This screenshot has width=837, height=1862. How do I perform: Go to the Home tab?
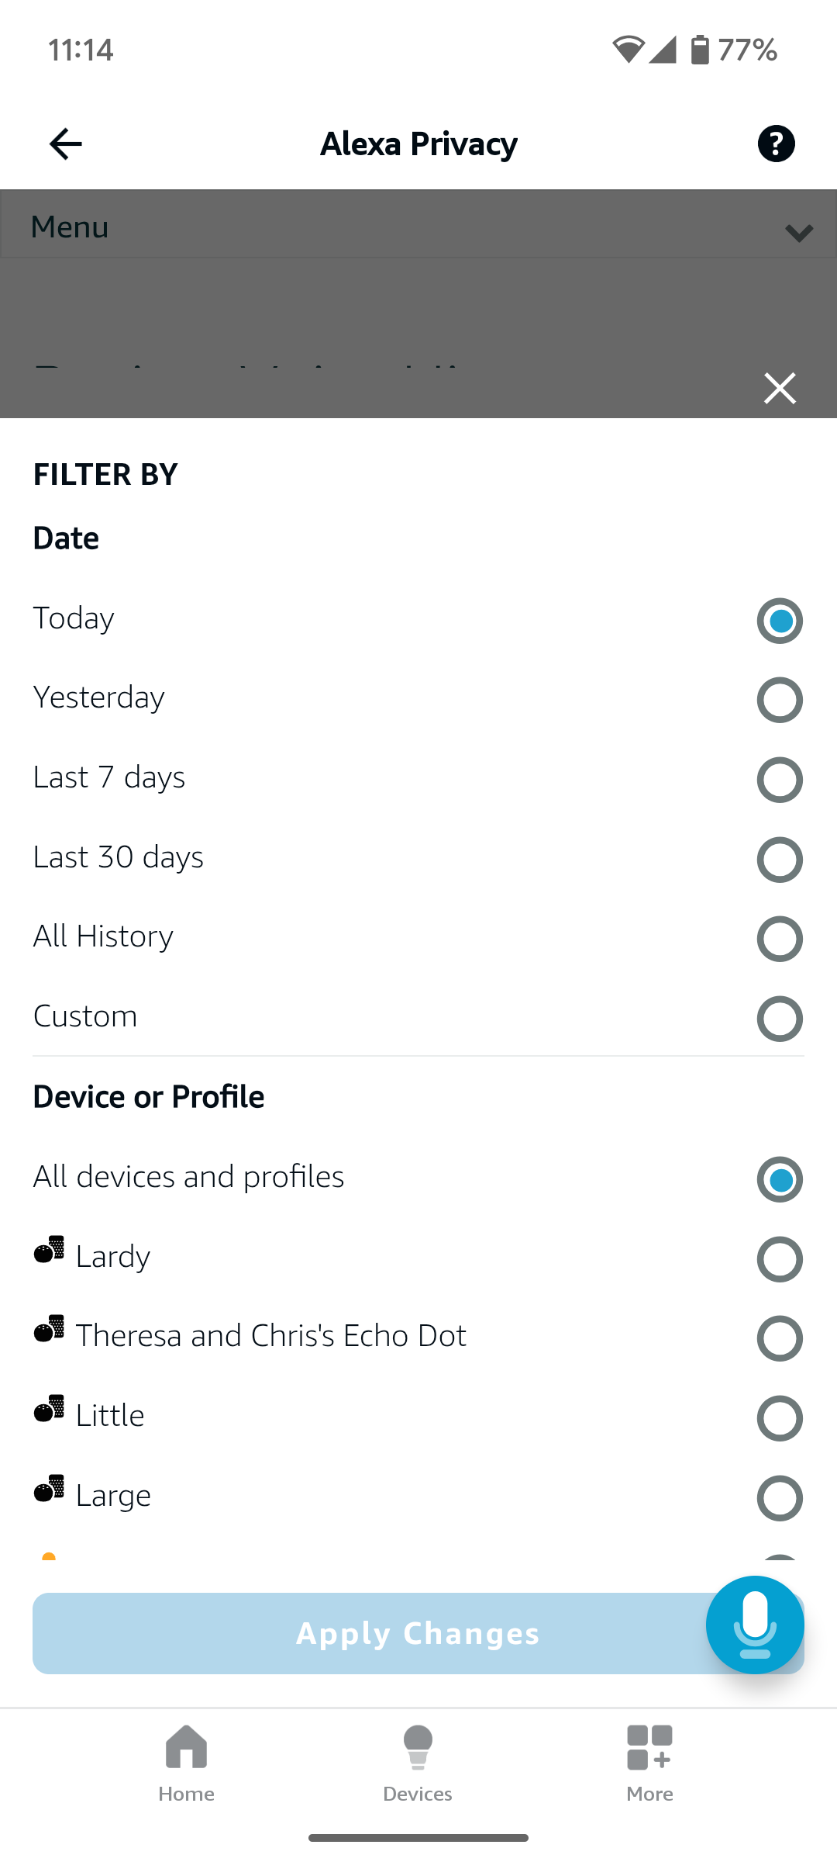pos(186,1763)
